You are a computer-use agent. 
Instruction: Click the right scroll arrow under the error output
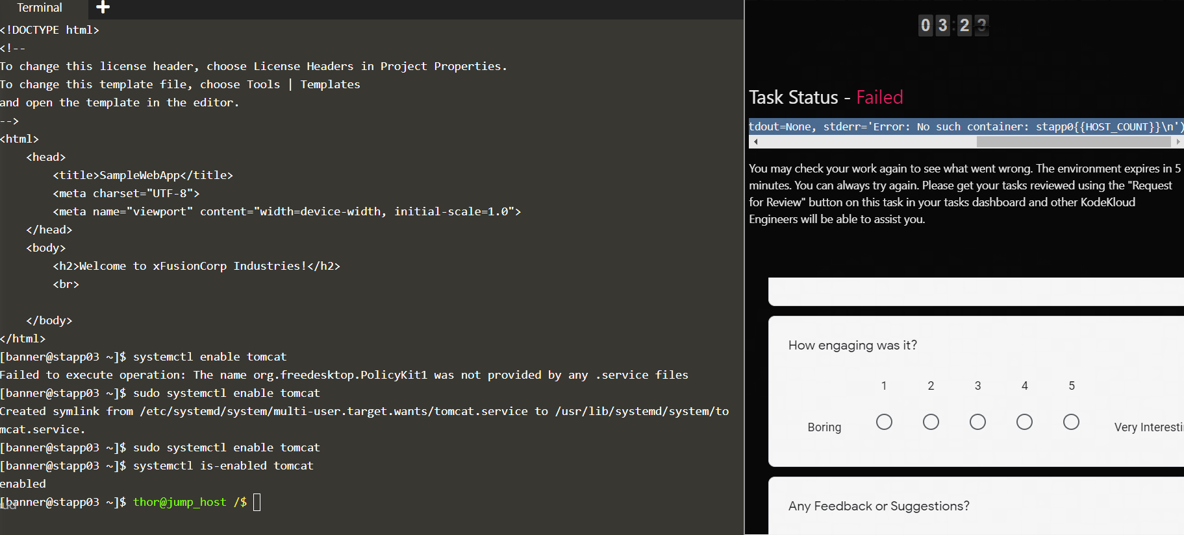coord(1178,141)
